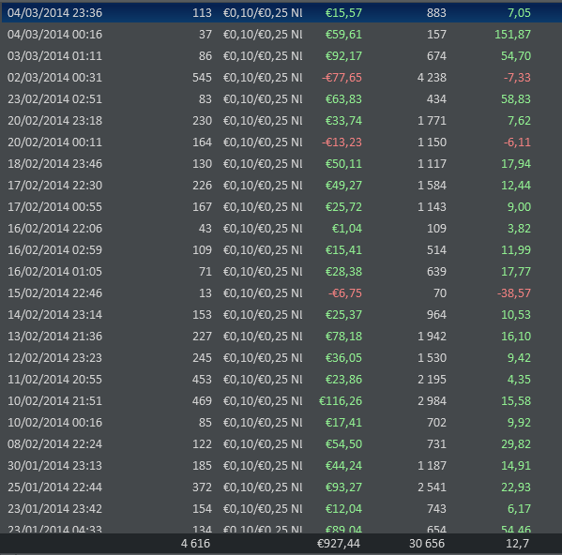The height and width of the screenshot is (555, 562).
Task: Select the 04/03/2014 23:36 session row
Action: click(281, 13)
